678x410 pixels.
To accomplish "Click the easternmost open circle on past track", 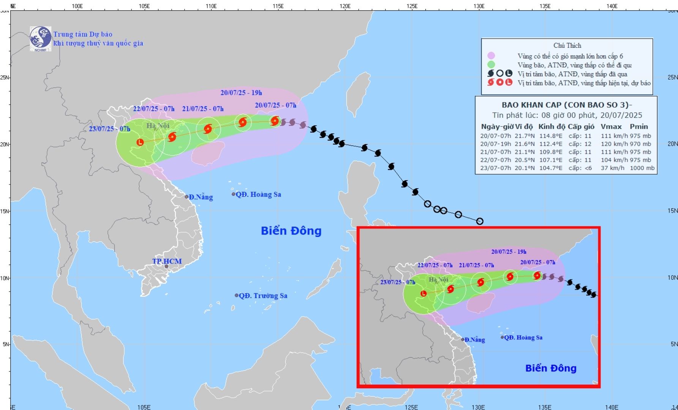I will click(x=480, y=221).
